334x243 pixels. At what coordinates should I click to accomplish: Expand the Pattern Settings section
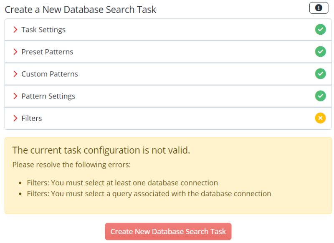(x=48, y=96)
